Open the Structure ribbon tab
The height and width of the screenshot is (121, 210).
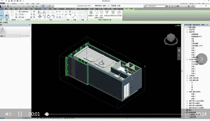[x=11, y=9]
